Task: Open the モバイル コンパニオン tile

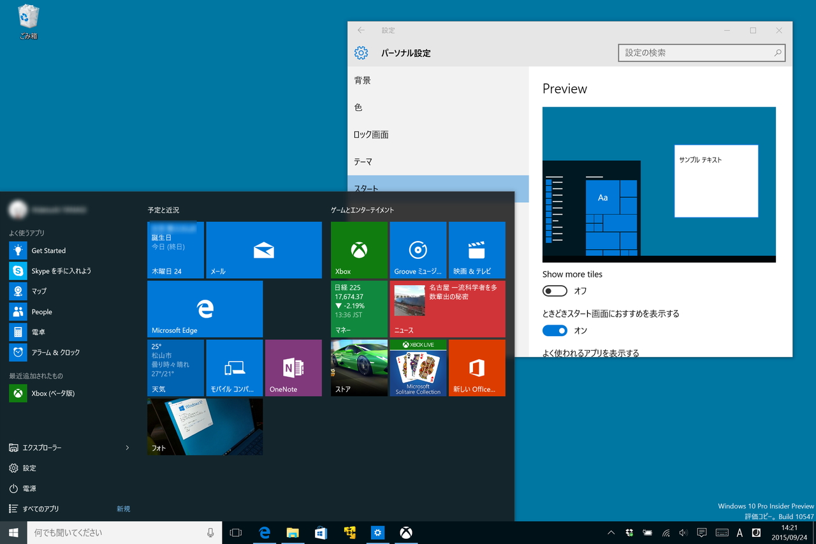Action: (234, 368)
